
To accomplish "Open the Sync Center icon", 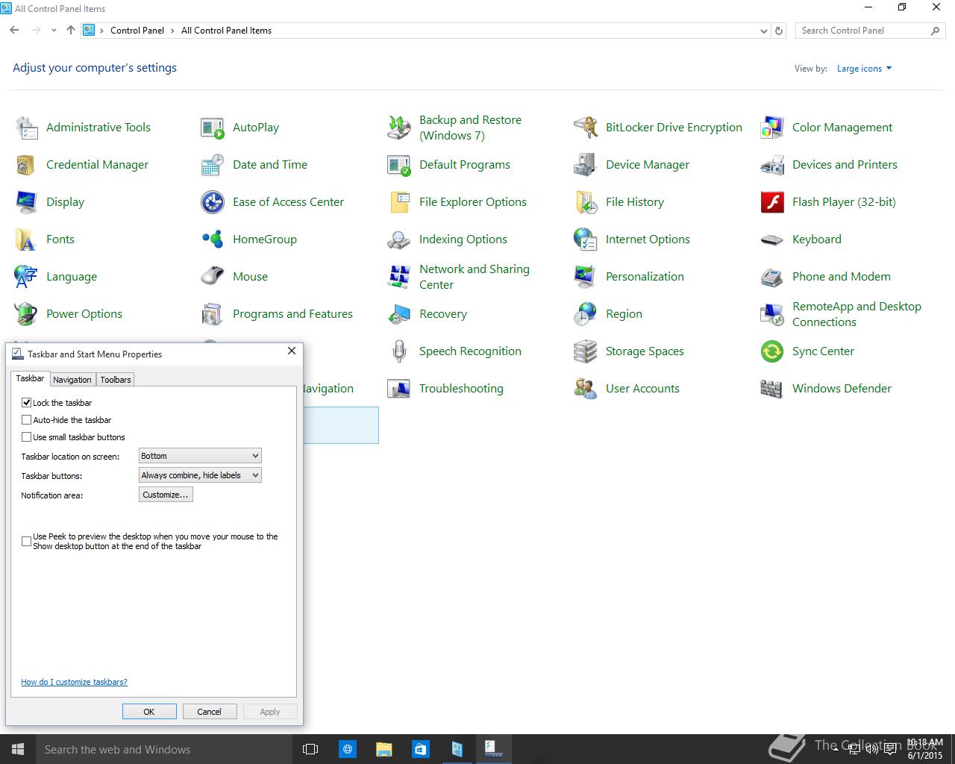I will click(x=772, y=351).
